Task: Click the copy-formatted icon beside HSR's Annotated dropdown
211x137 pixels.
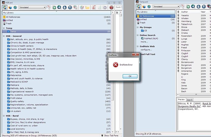Action: 49,7
